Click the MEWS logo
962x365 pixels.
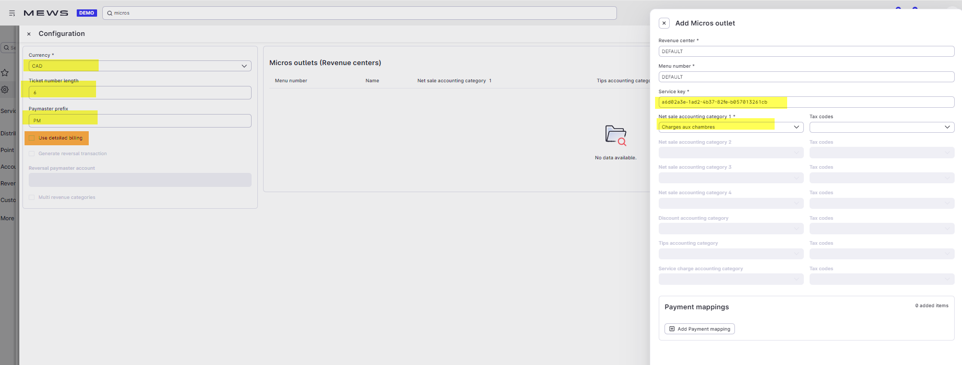pyautogui.click(x=46, y=13)
